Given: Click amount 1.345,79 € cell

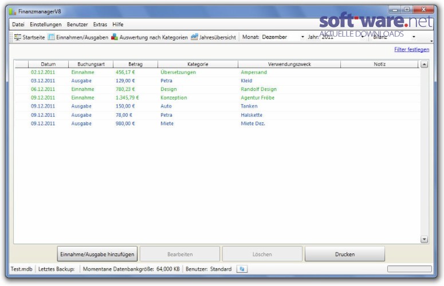Looking at the screenshot, I should click(x=127, y=98).
